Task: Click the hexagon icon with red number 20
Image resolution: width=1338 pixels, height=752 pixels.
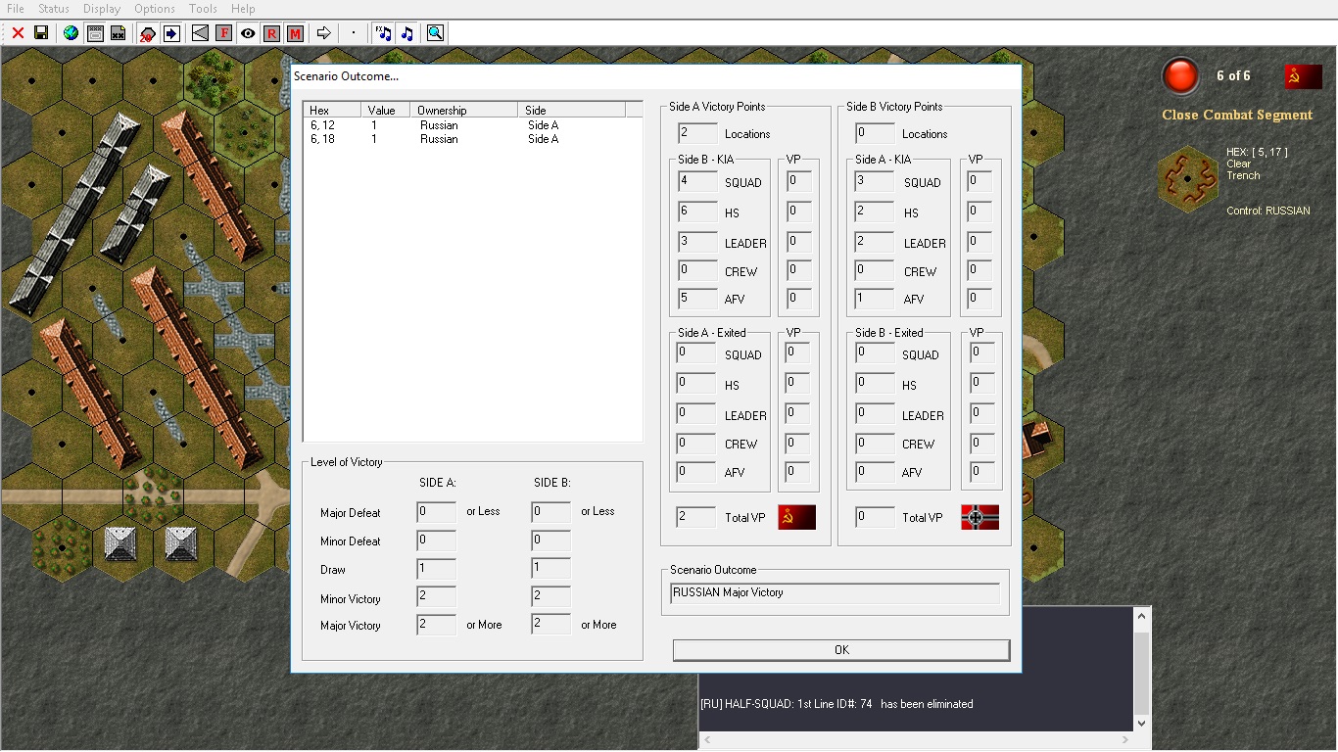Action: tap(148, 33)
